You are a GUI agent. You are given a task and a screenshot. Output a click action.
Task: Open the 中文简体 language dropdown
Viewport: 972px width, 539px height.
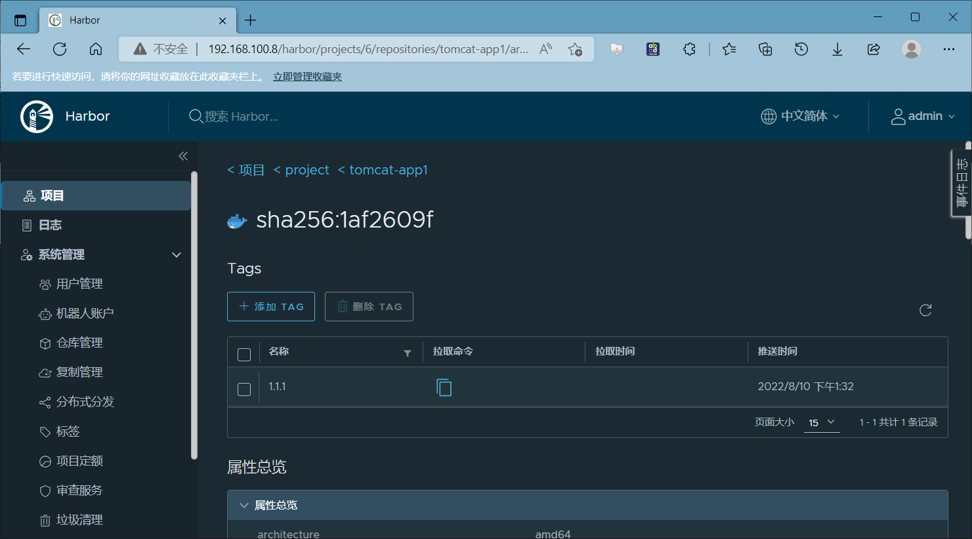point(800,116)
